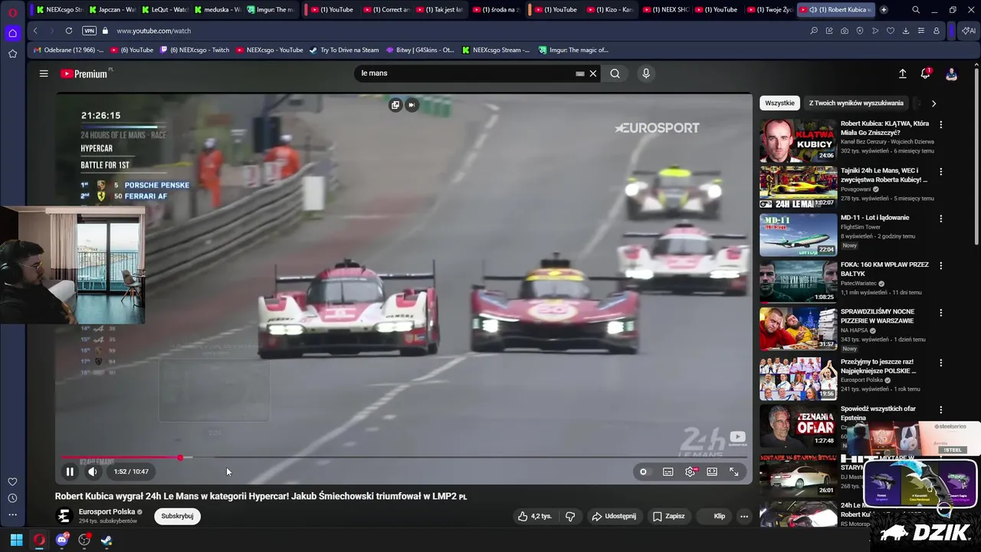Open a new tab with the plus button
The width and height of the screenshot is (981, 552).
click(884, 9)
